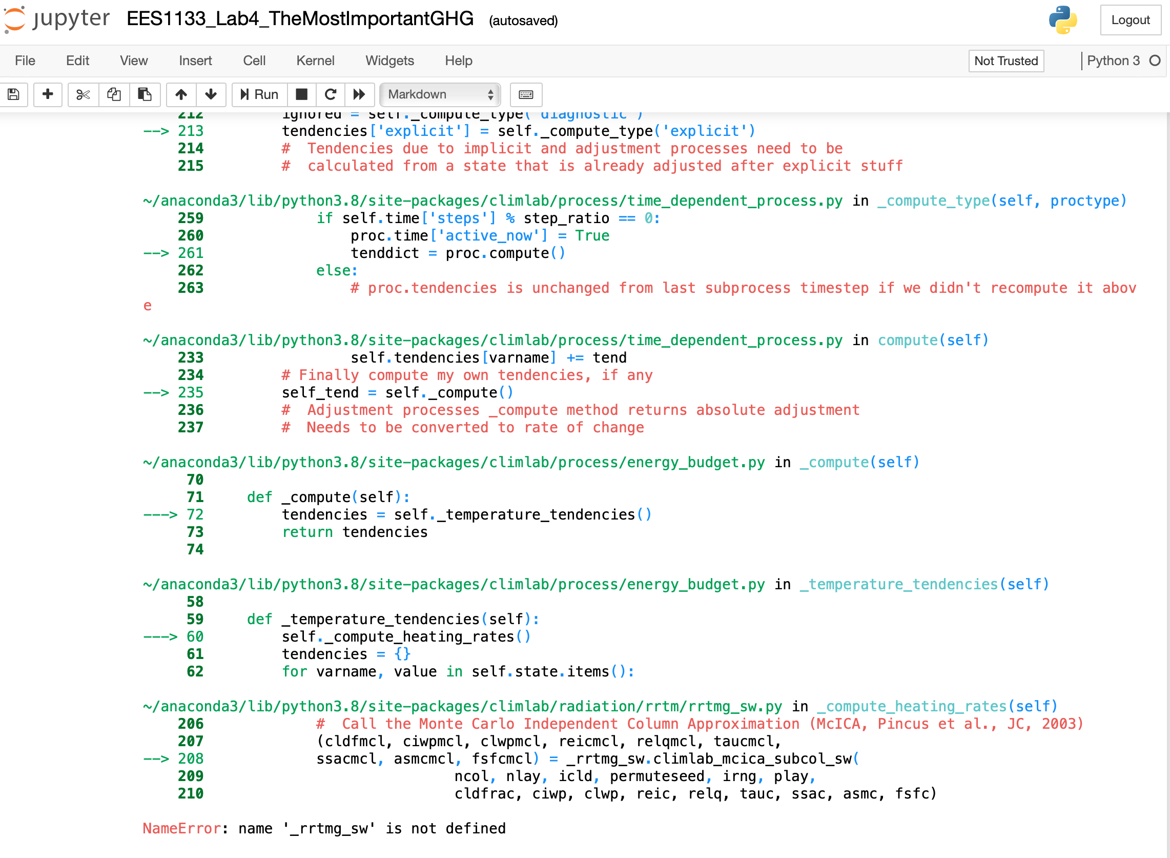1170x858 pixels.
Task: Move the cell down with down-arrow icon
Action: (211, 94)
